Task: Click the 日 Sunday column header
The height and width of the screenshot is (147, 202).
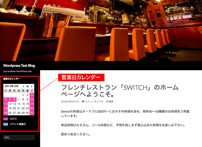Action: point(6,91)
